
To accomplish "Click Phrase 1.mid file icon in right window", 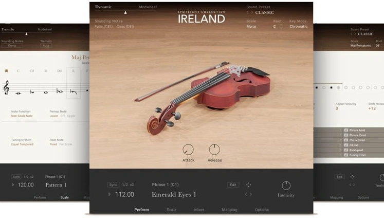I will pos(346,130).
